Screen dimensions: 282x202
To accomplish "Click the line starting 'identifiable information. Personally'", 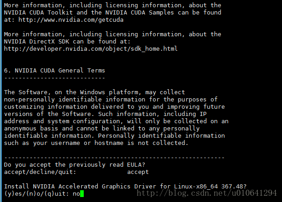I will pyautogui.click(x=115, y=135).
